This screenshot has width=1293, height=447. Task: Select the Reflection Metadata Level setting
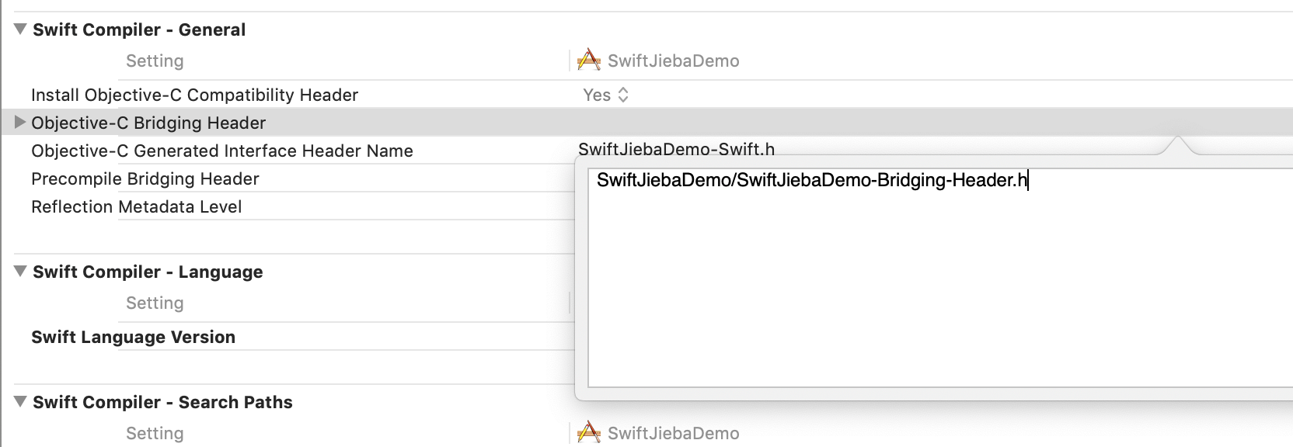[x=136, y=206]
